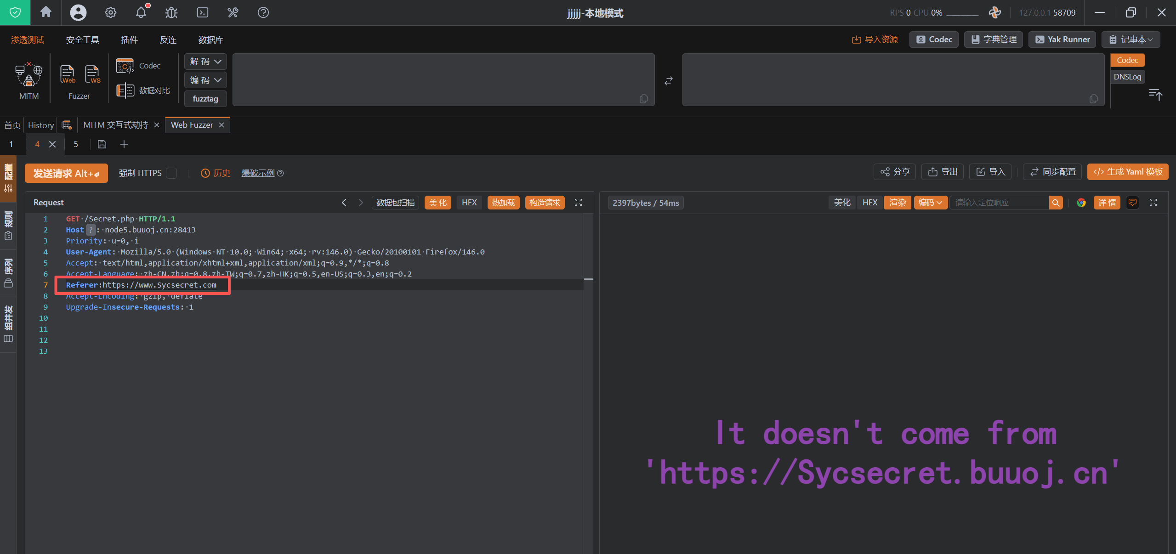Click the 请输入定位响应 search field

coord(999,203)
